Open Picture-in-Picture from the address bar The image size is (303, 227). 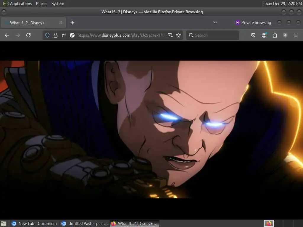pyautogui.click(x=170, y=35)
